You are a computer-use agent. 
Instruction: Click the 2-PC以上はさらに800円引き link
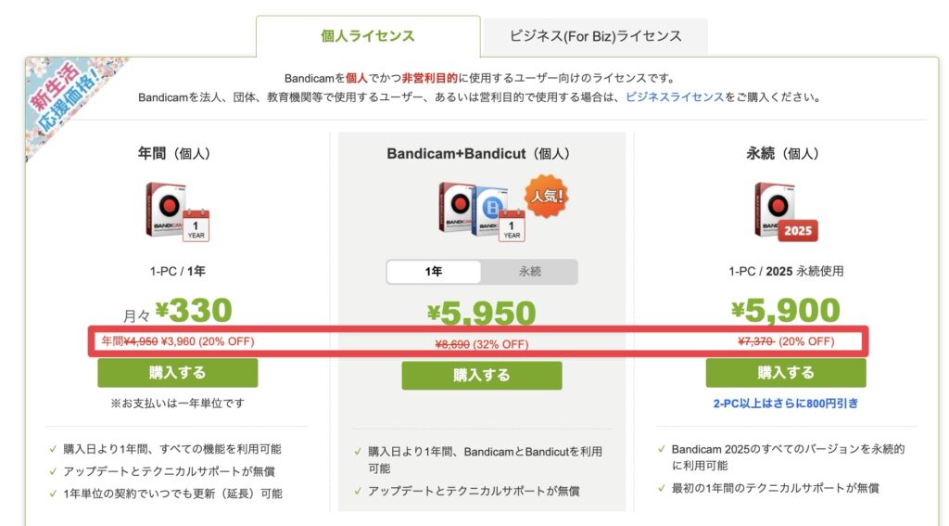(785, 404)
